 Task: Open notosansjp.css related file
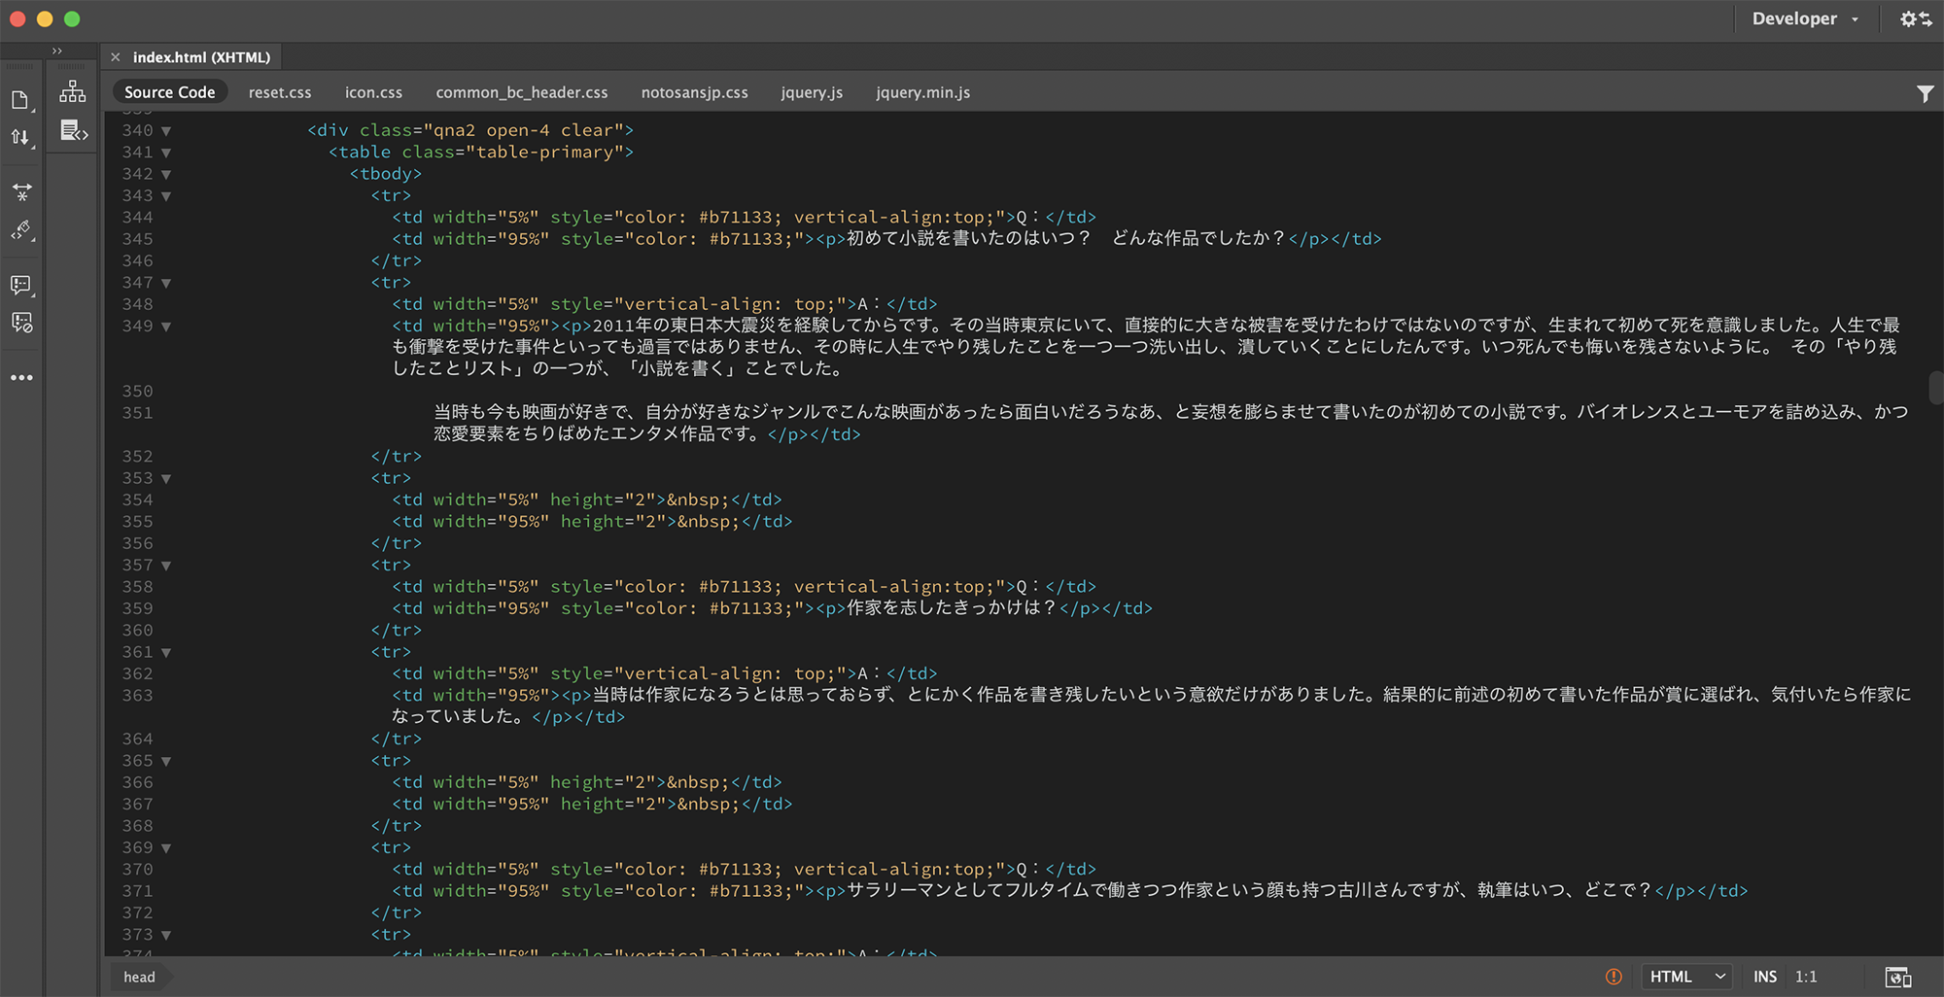(695, 92)
